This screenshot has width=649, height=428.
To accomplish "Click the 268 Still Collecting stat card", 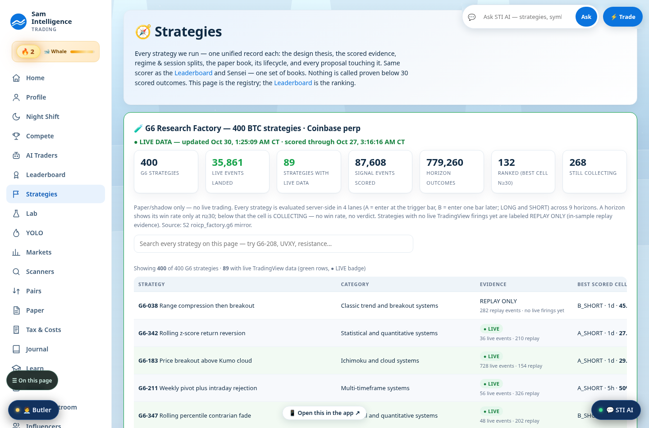I will [594, 172].
